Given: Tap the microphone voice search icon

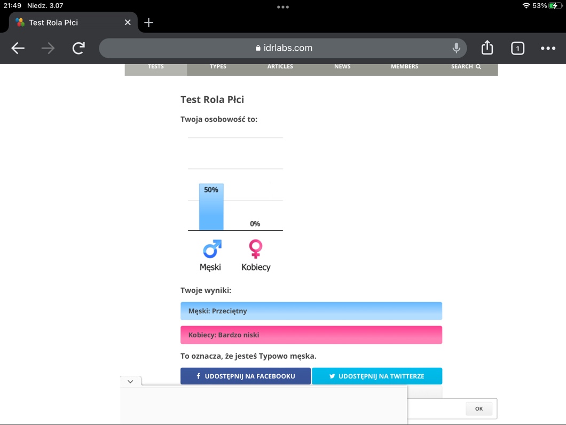Looking at the screenshot, I should [x=456, y=48].
